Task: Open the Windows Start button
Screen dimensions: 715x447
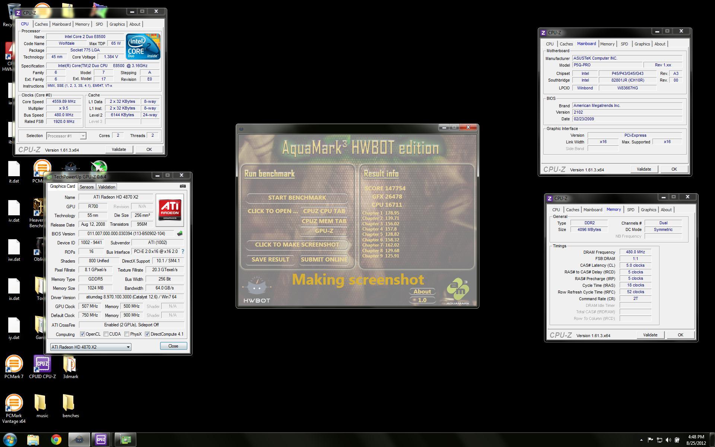Action: click(x=10, y=440)
